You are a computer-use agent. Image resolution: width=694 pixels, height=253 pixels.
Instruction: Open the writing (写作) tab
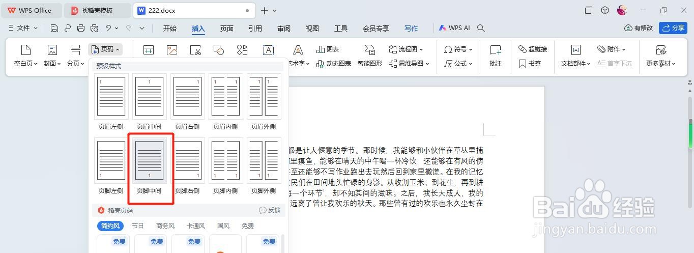point(411,29)
